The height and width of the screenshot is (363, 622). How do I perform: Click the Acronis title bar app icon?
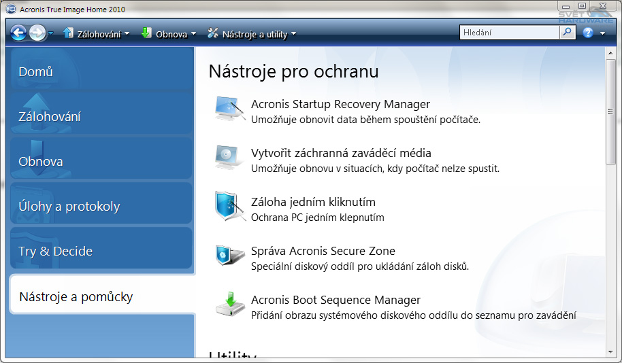coord(11,8)
